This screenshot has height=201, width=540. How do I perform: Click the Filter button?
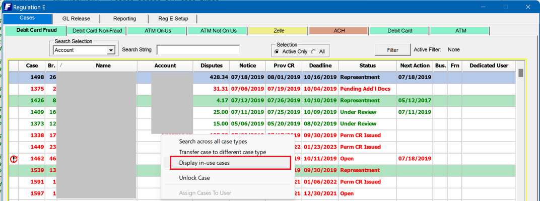tap(392, 50)
